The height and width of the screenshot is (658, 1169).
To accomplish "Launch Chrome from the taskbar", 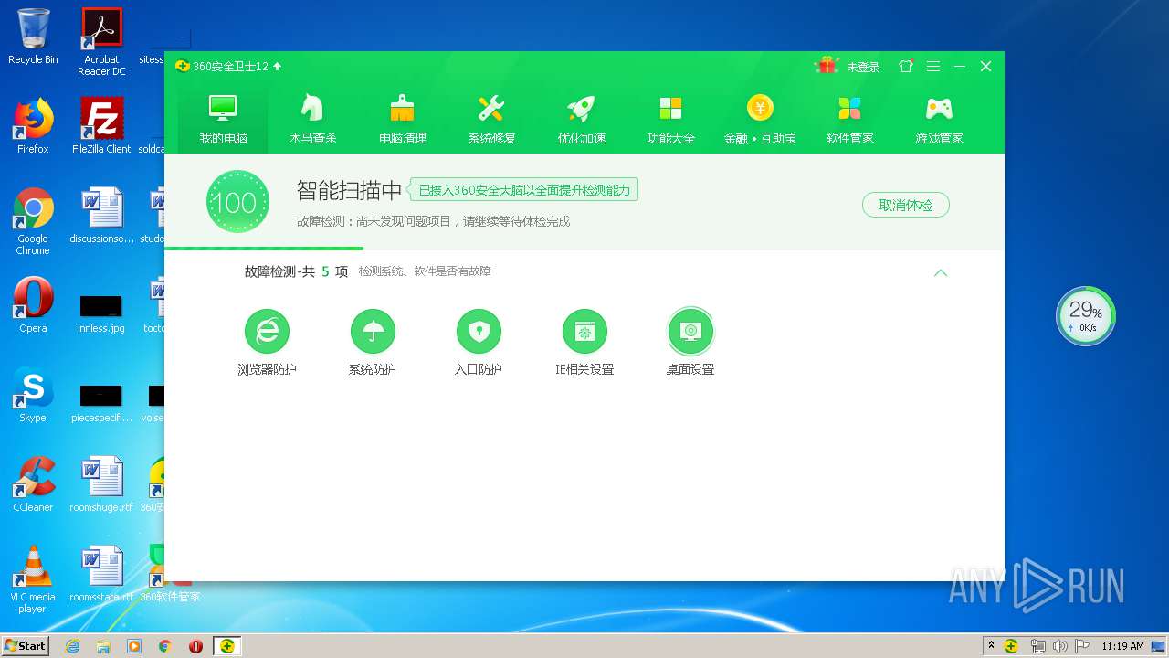I will coord(165,646).
